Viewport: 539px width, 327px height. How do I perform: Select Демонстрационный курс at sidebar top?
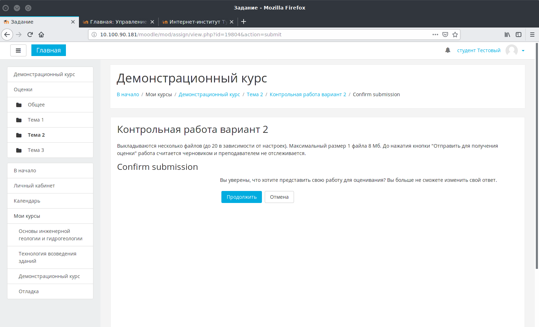(50, 74)
